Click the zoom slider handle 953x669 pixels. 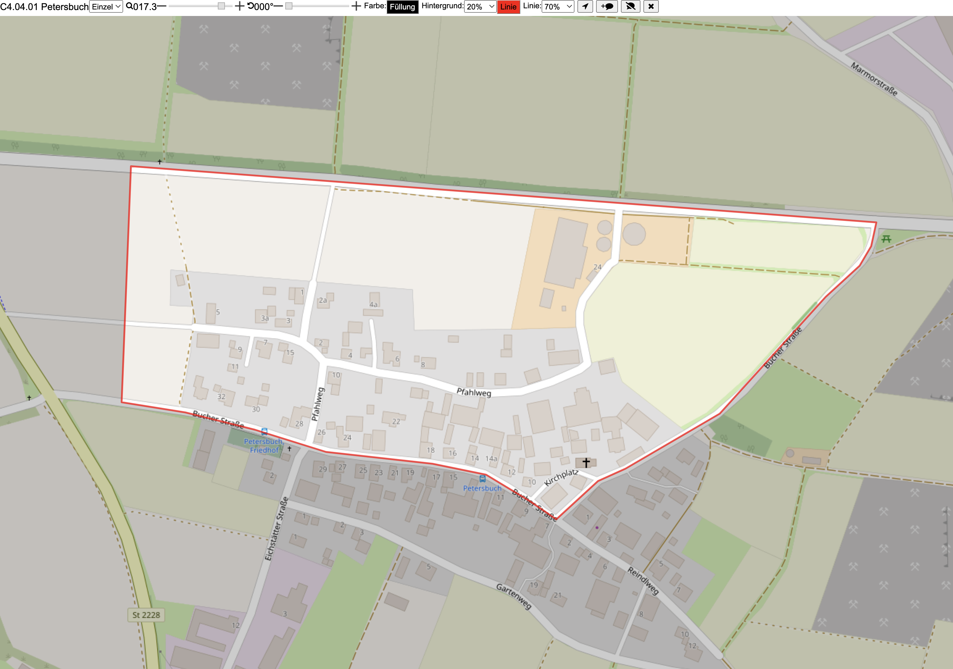pyautogui.click(x=221, y=6)
